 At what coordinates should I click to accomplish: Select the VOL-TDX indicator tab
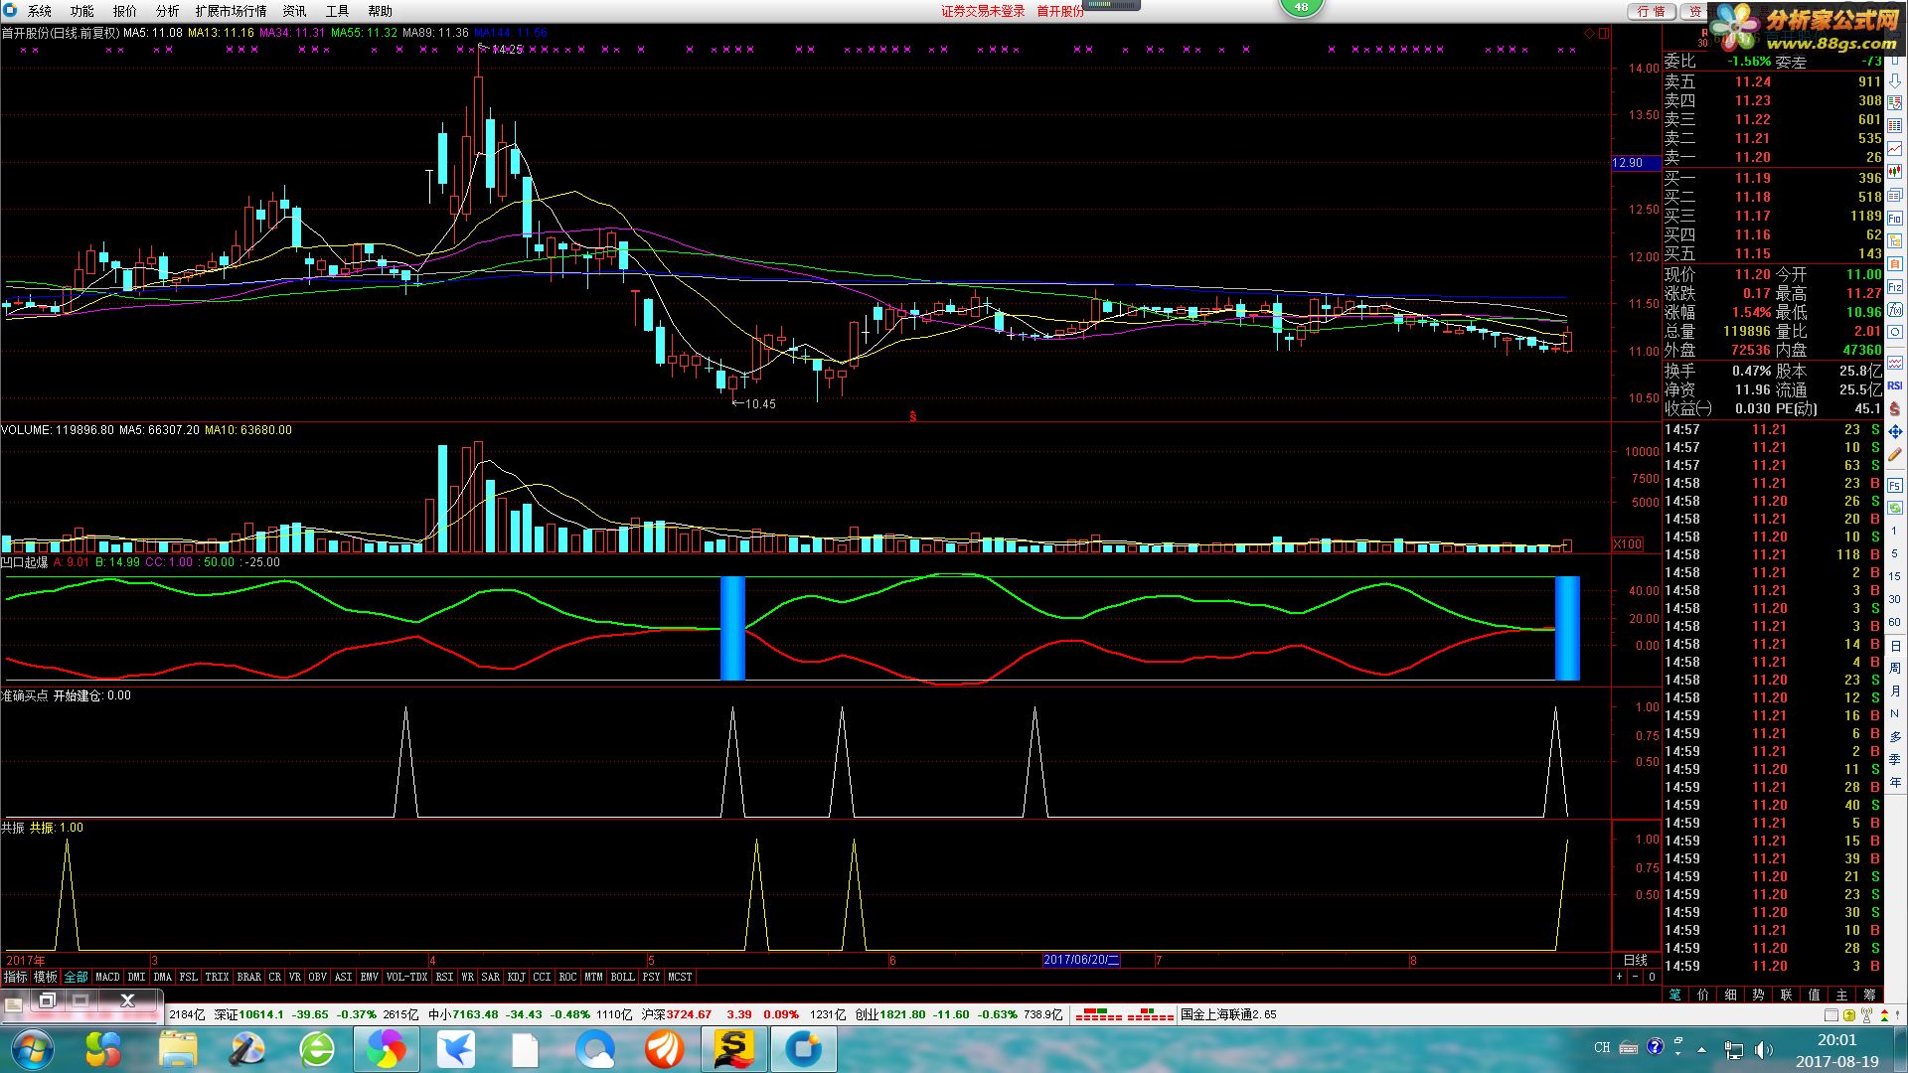[406, 977]
